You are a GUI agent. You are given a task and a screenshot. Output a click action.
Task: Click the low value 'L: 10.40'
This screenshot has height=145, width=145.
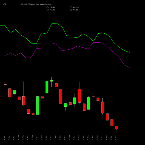(x=74, y=10)
